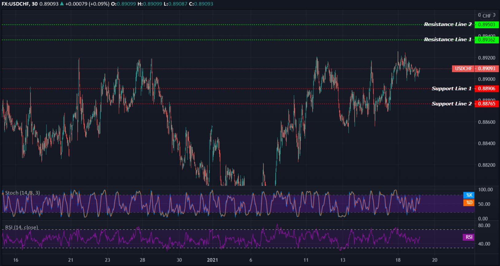Open the CHF currency selector

pyautogui.click(x=487, y=16)
